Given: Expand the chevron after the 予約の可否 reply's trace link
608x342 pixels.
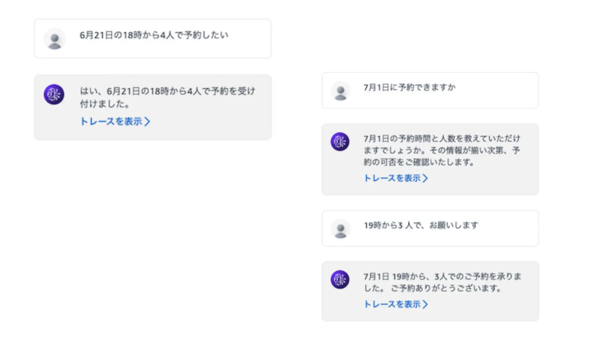Looking at the screenshot, I should tap(425, 178).
